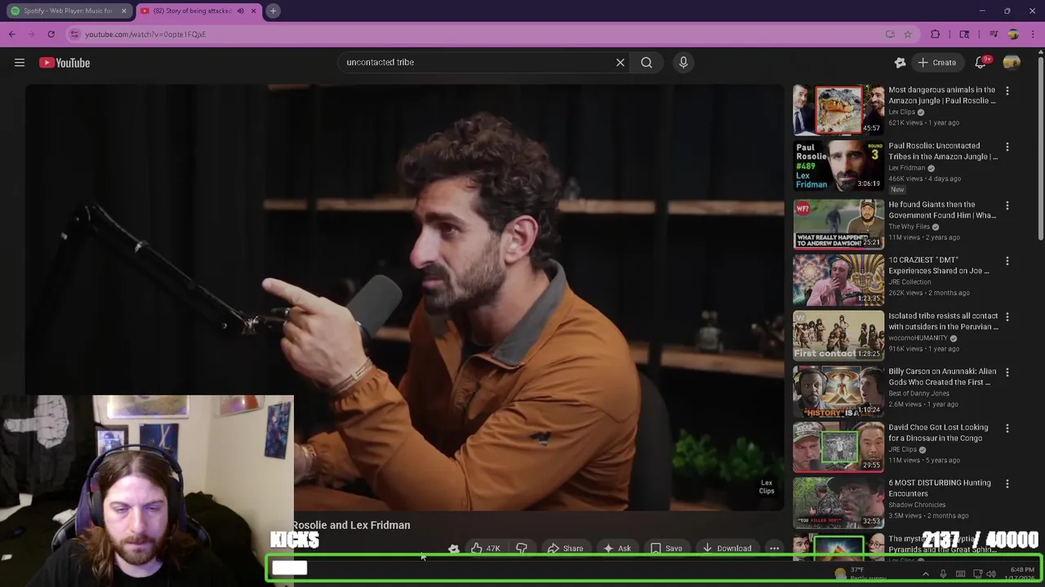
Task: Open the '6 MOST DISTURBING' hunting thumbnail
Action: pos(838,502)
